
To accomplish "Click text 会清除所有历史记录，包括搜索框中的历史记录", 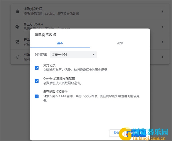I will coord(75,70).
